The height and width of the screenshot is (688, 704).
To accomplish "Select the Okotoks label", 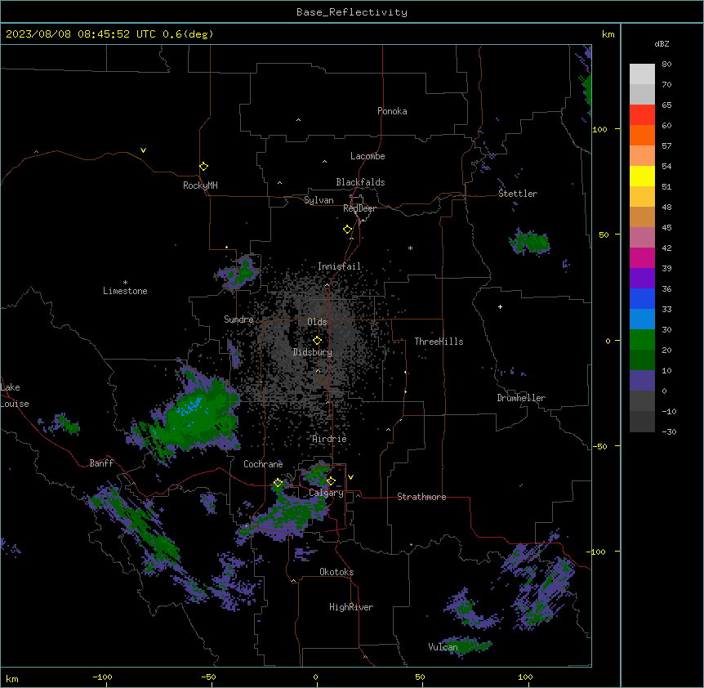I will click(336, 572).
